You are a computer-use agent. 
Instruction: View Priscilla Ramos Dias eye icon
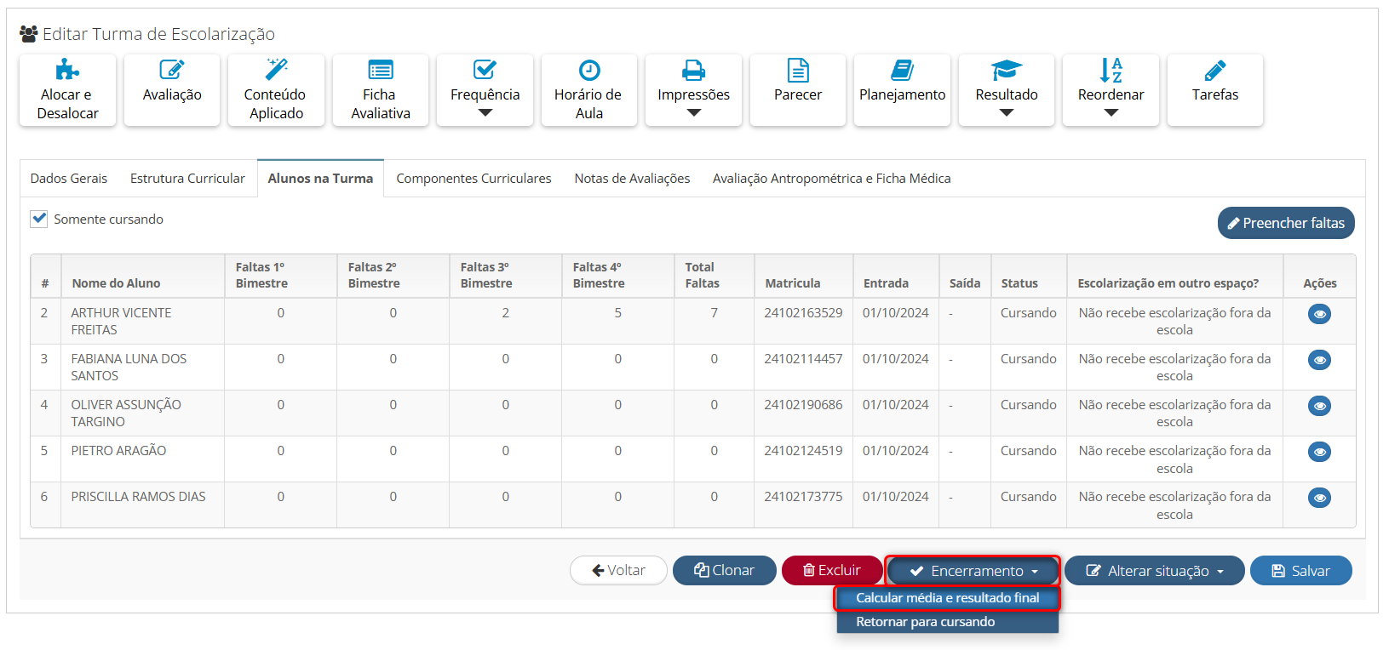coord(1319,499)
